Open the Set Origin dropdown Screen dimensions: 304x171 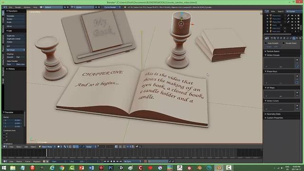pos(16,50)
